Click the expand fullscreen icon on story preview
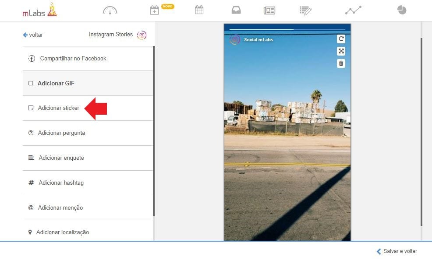Image resolution: width=432 pixels, height=260 pixels. 341,51
